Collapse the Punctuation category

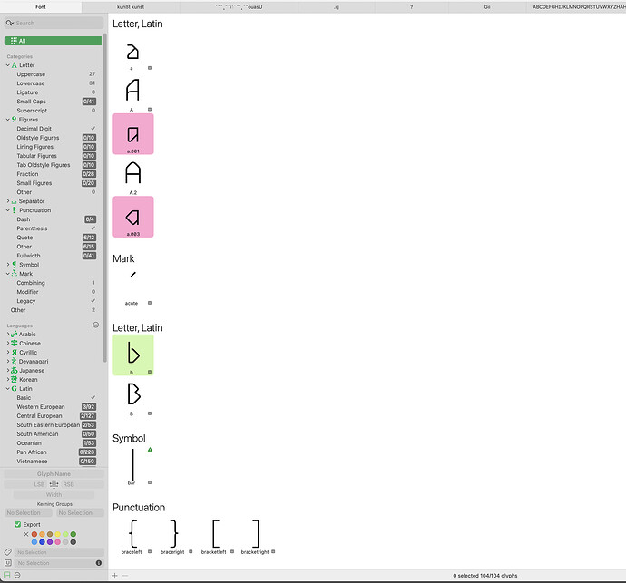(7, 209)
